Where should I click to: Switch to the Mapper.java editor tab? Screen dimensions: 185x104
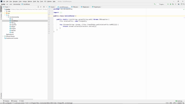[86, 7]
